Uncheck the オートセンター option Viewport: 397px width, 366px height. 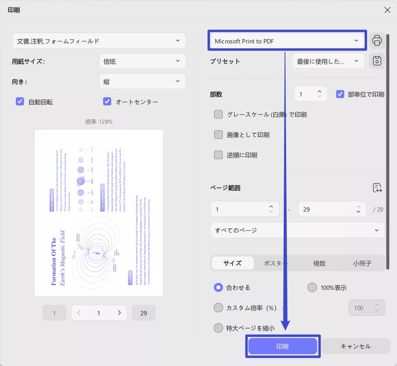pos(107,101)
